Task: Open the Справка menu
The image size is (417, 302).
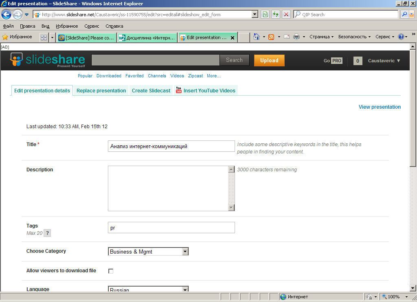Action: 114,26
